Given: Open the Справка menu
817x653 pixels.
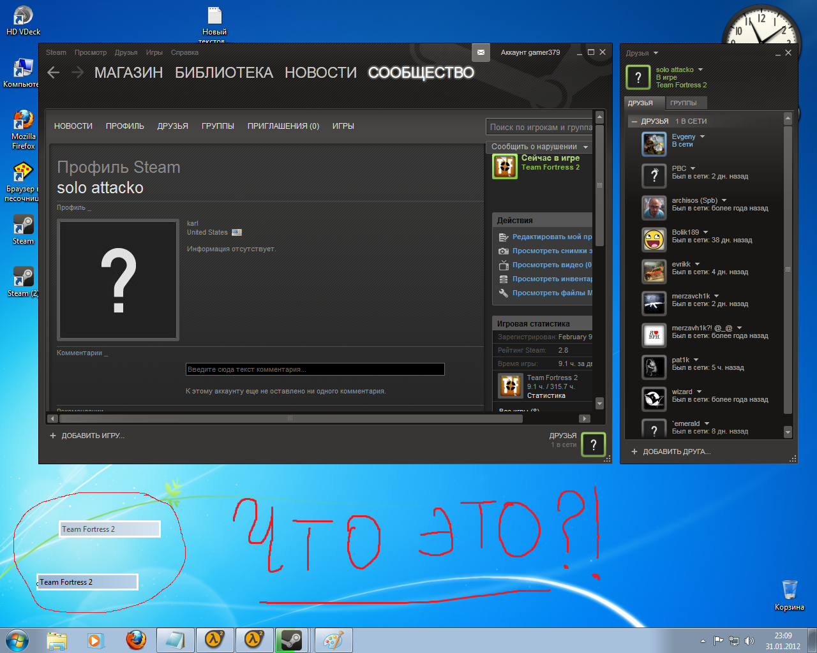Looking at the screenshot, I should (184, 52).
